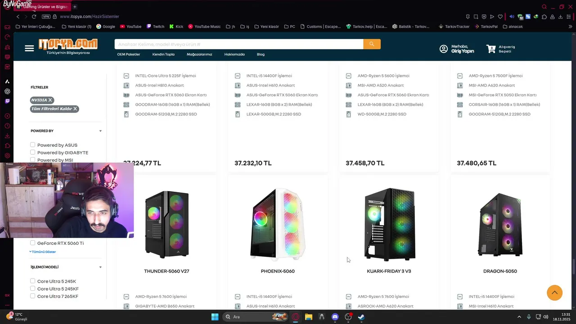This screenshot has width=576, height=324.
Task: Open the YouTube bookmark
Action: pos(130,27)
